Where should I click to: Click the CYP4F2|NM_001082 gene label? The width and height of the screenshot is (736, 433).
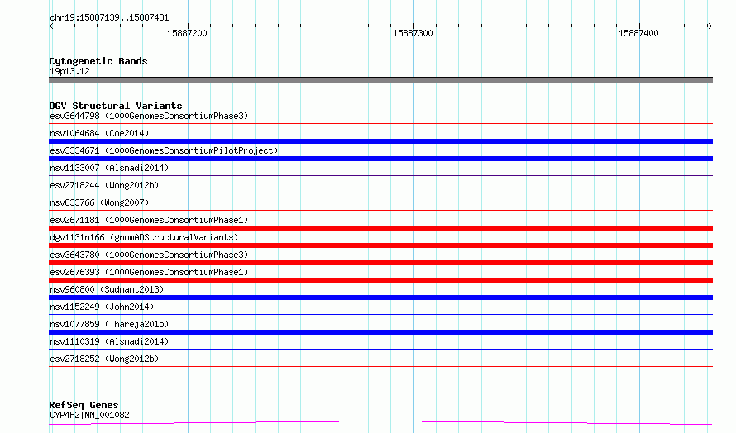pos(89,415)
